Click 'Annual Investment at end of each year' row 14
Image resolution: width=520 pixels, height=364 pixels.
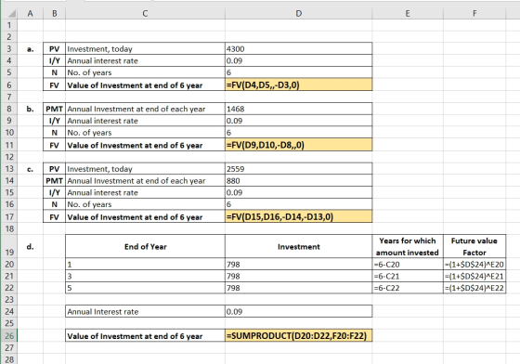[136, 181]
